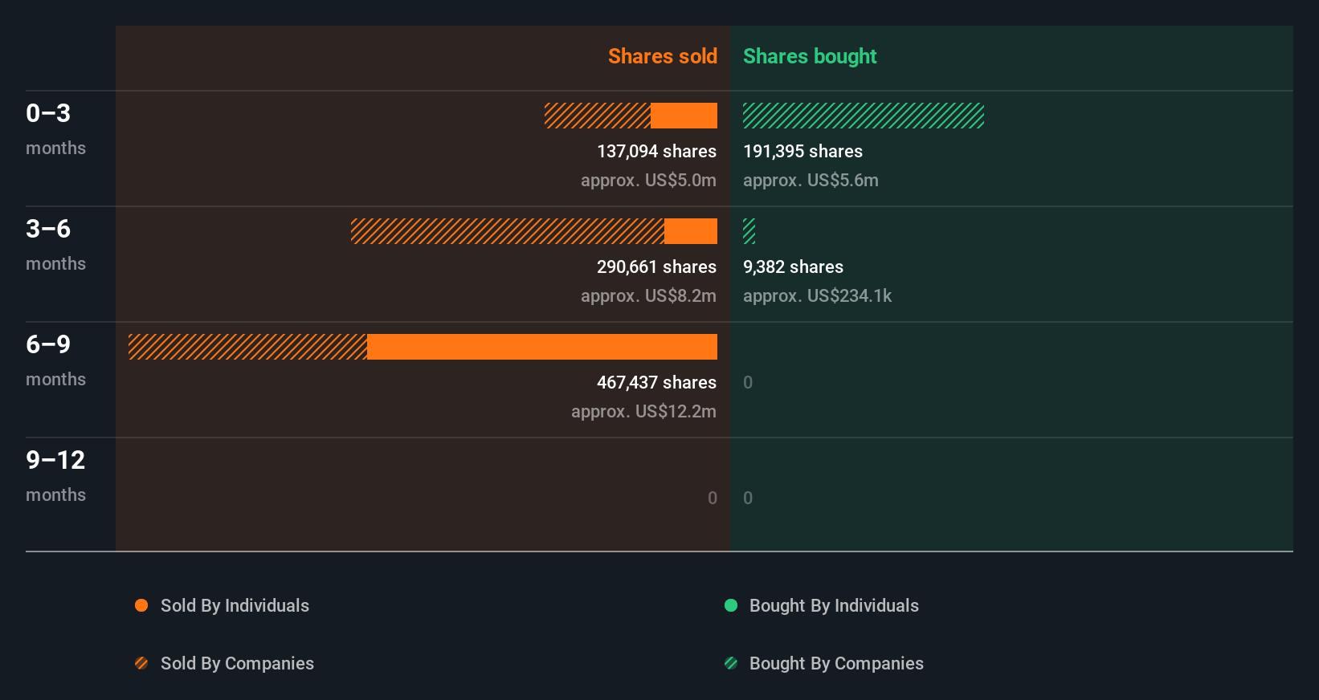Click the 0–3 months sold bar, solid individuals segment
This screenshot has height=700, width=1319.
click(x=684, y=116)
